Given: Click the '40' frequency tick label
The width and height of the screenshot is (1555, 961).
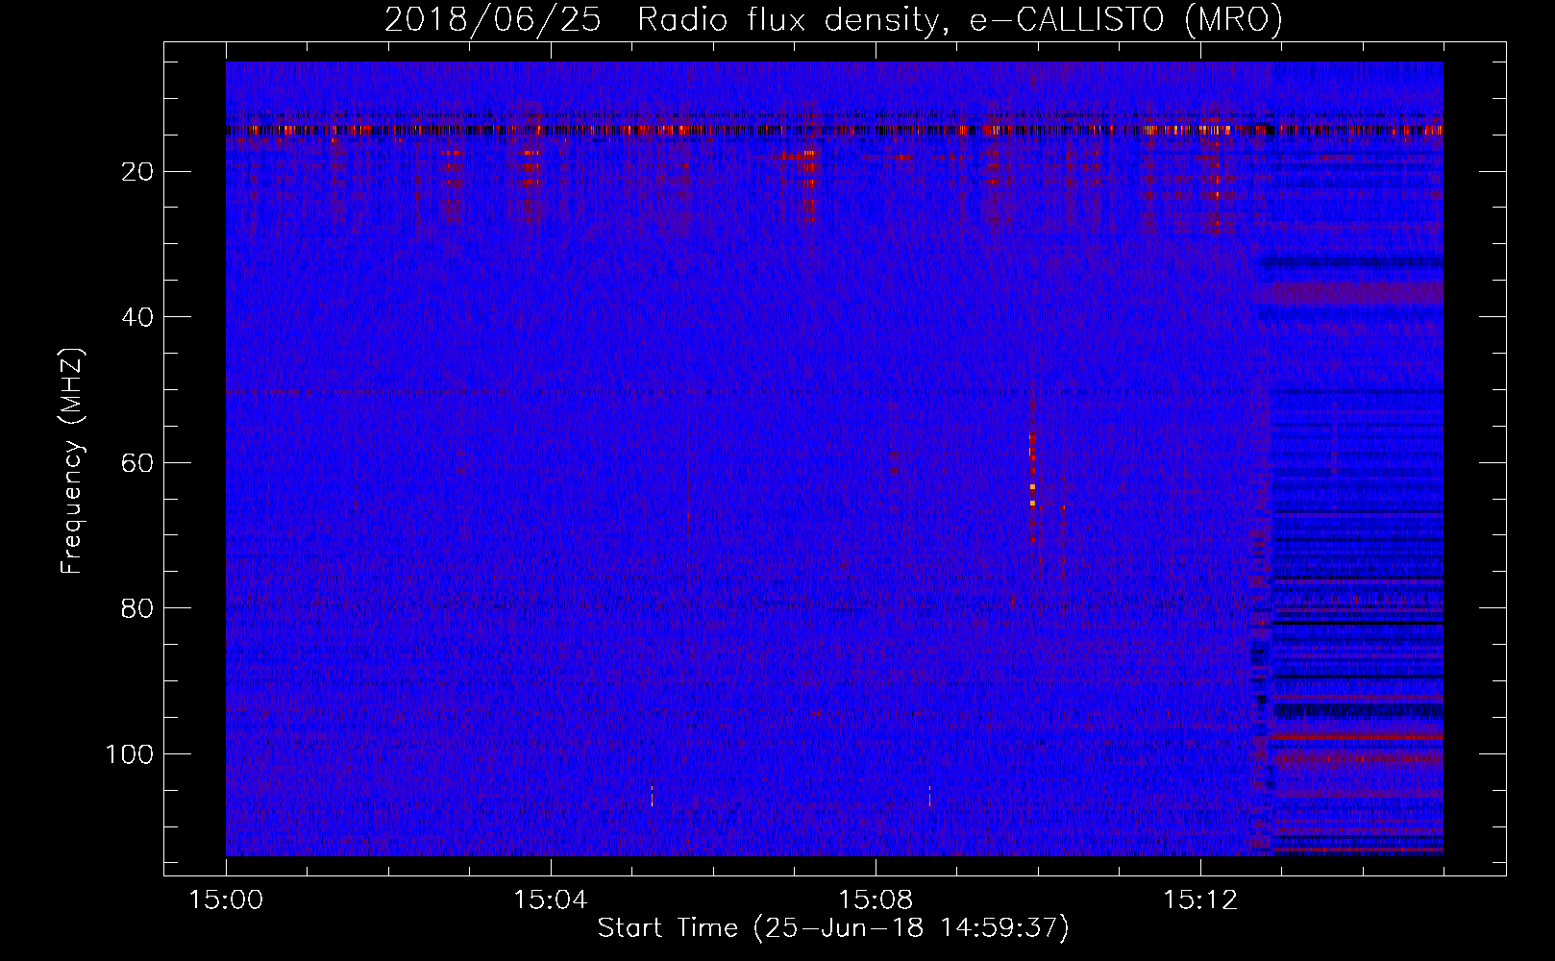Looking at the screenshot, I should point(138,317).
